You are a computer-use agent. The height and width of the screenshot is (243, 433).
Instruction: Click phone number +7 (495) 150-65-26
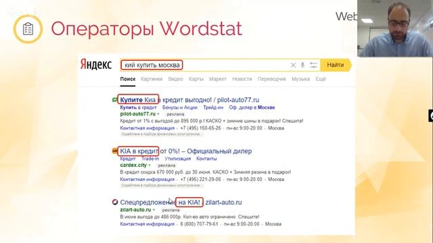pyautogui.click(x=200, y=128)
